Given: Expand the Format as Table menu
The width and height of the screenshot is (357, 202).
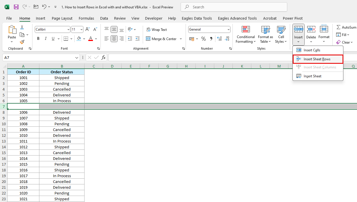Looking at the screenshot, I should point(266,35).
